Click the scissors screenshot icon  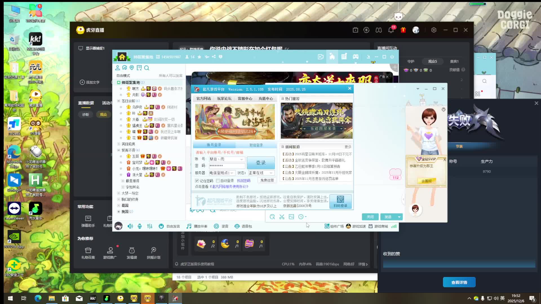(282, 217)
